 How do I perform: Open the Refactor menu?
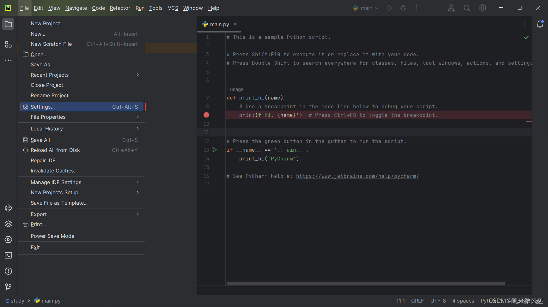coord(120,8)
